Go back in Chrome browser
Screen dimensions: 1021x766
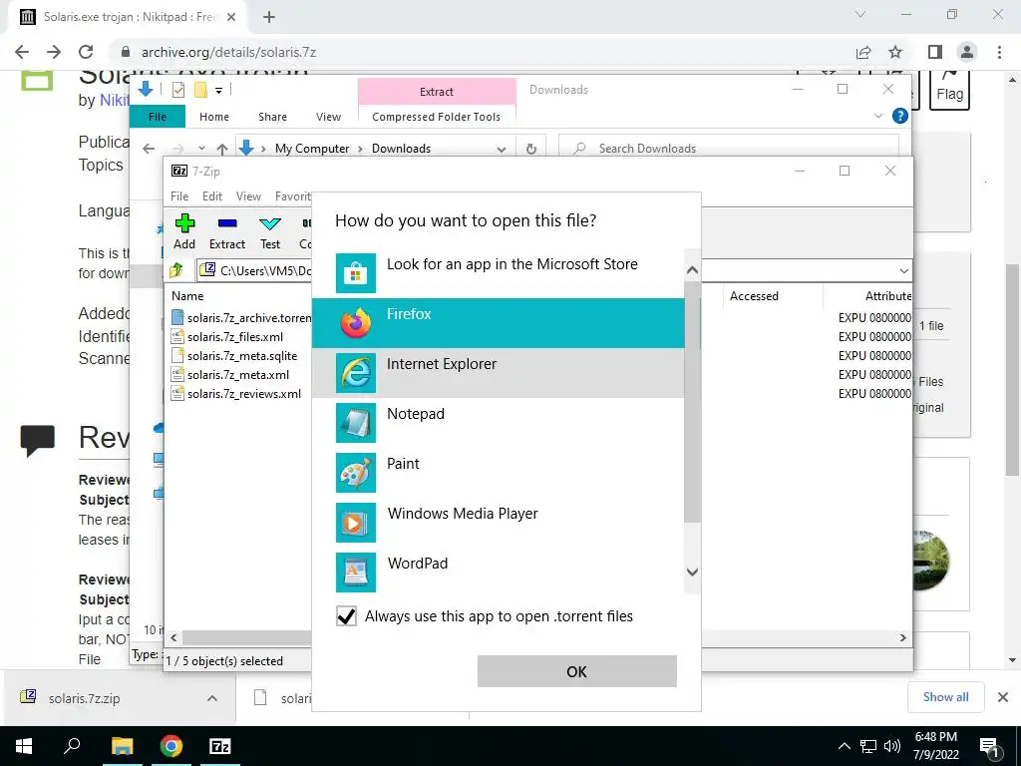[22, 52]
